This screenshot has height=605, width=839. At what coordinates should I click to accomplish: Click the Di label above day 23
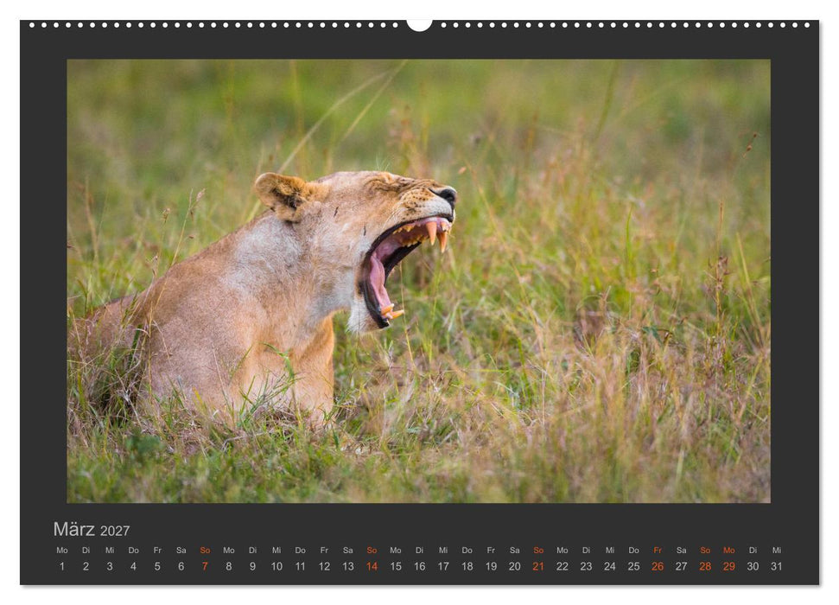[x=586, y=550]
